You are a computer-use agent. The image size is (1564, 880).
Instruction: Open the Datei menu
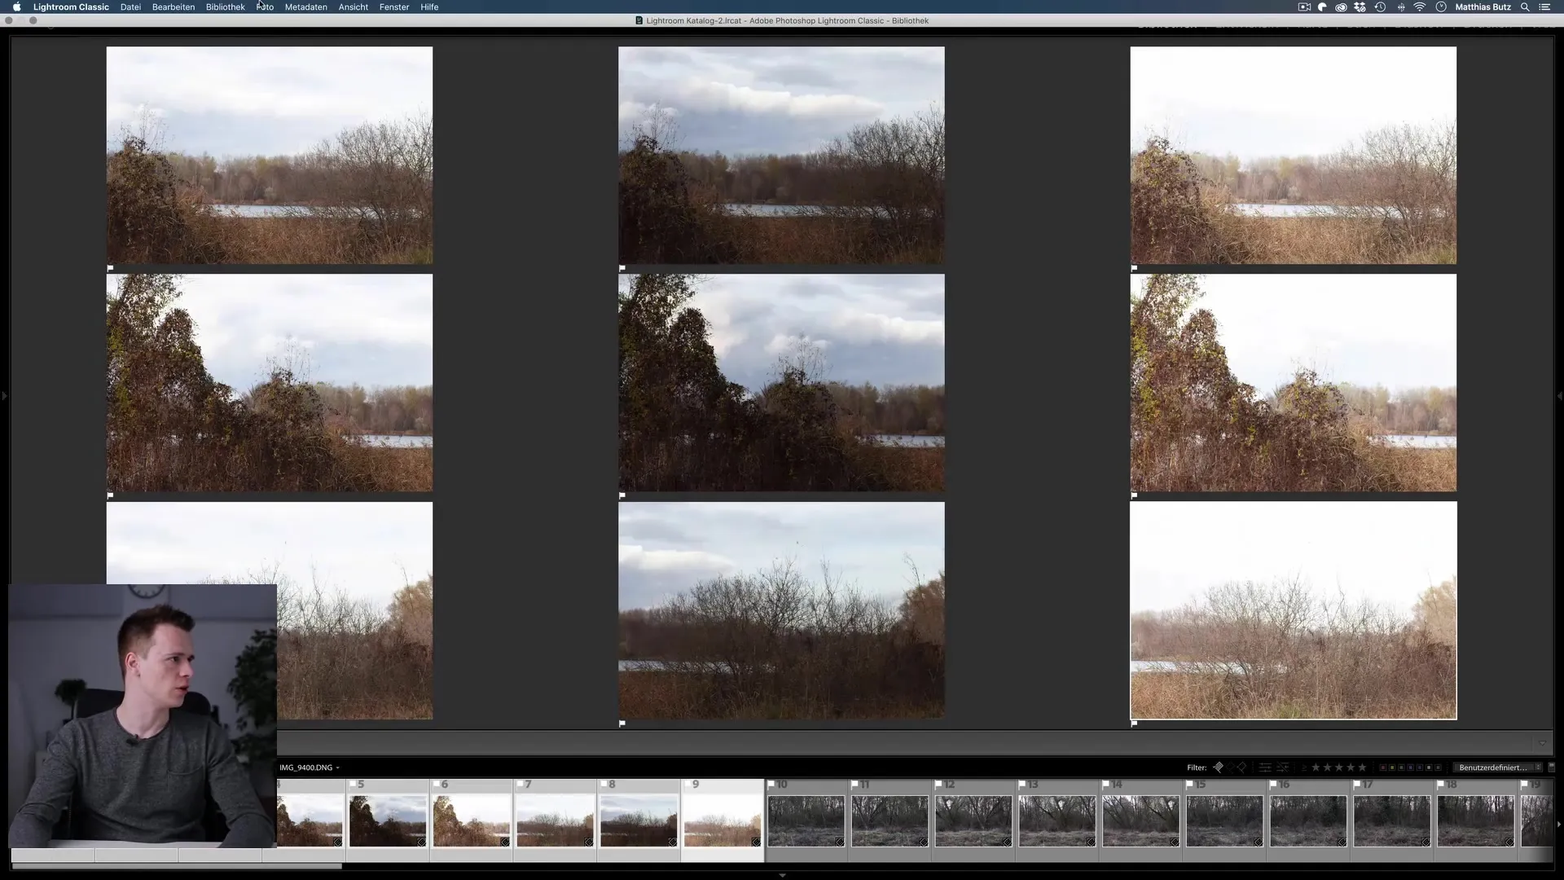click(x=130, y=7)
